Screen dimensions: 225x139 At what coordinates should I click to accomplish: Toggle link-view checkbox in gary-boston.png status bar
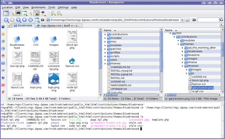point(222,98)
